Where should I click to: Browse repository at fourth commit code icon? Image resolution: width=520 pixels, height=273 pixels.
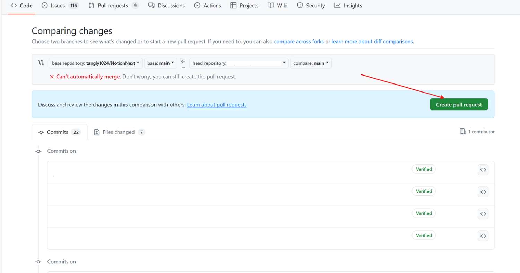(483, 236)
